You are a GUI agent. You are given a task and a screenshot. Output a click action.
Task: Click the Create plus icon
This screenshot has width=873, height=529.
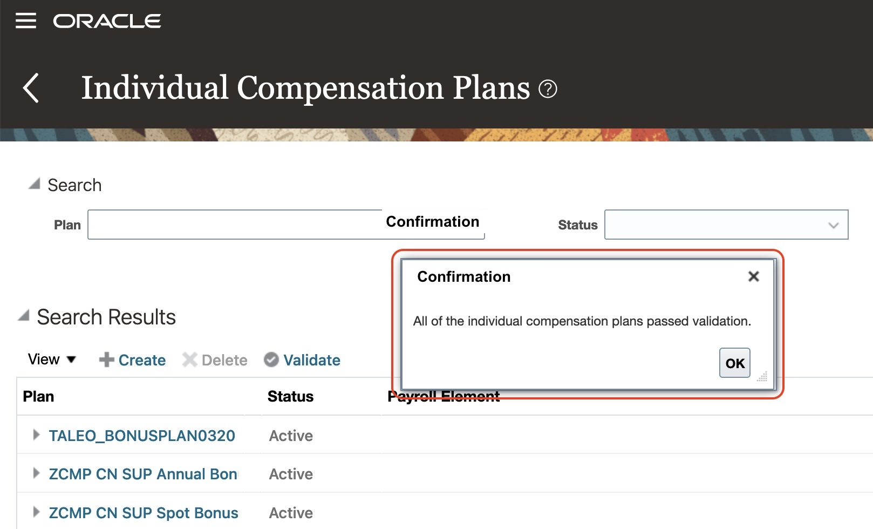click(106, 360)
